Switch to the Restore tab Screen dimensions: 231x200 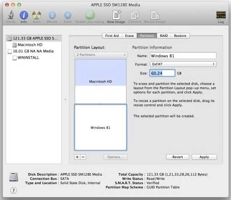click(180, 36)
